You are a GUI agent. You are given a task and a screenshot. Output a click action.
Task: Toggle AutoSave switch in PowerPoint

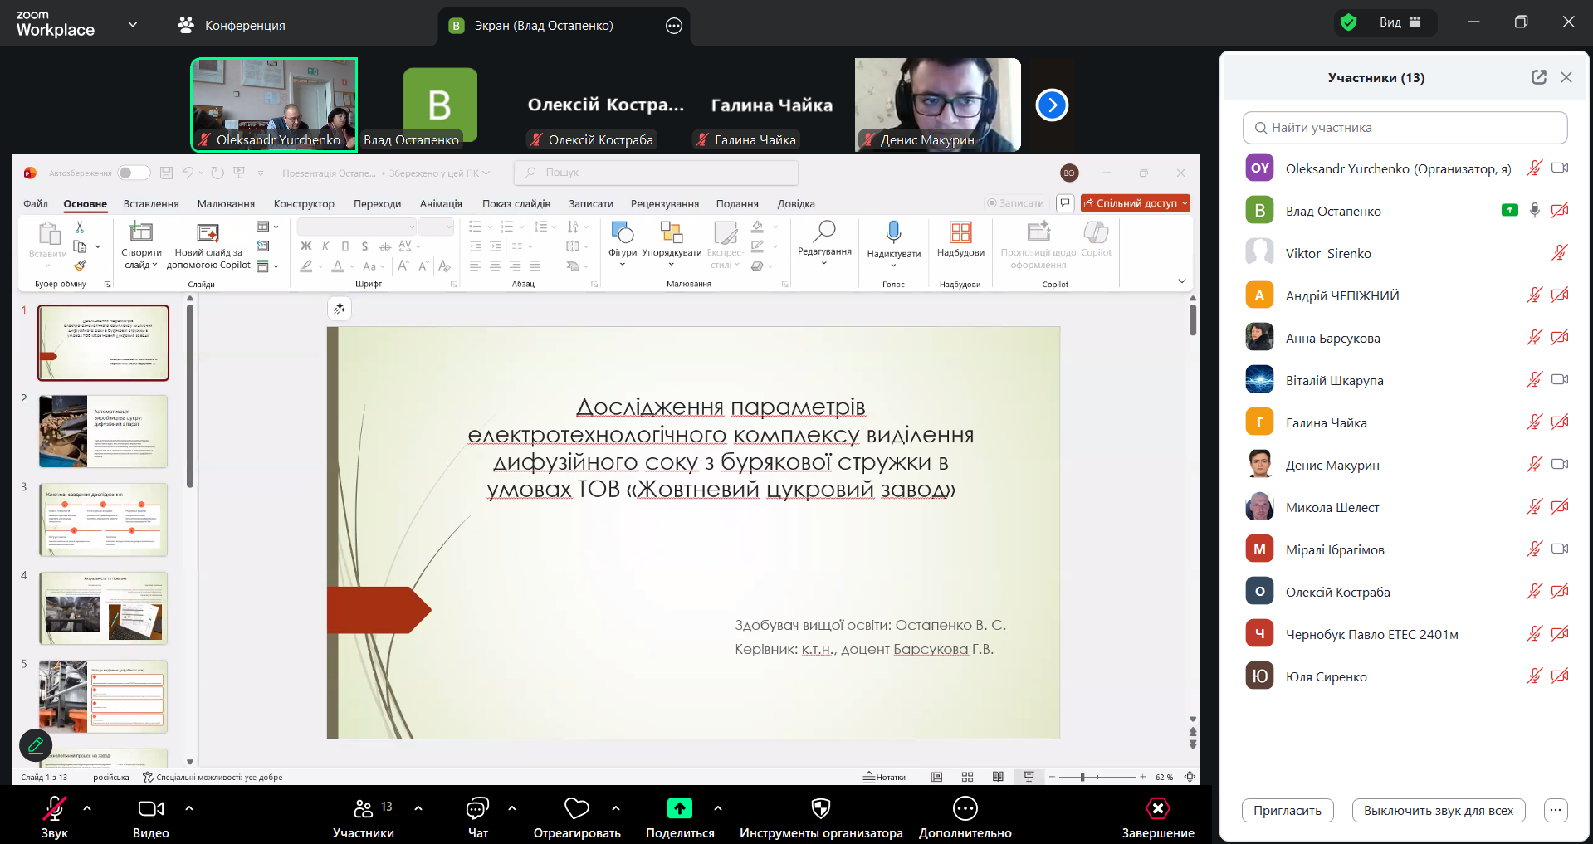(x=133, y=173)
